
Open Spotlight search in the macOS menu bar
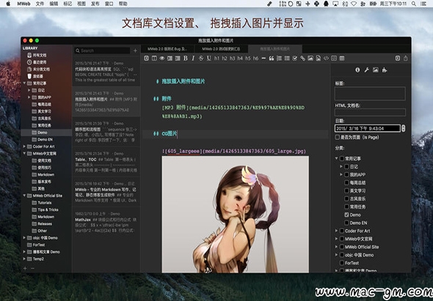414,4
